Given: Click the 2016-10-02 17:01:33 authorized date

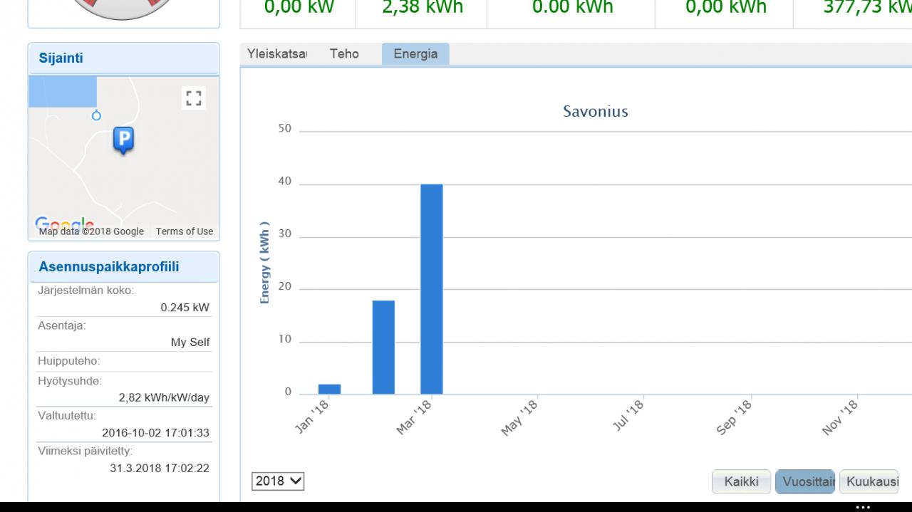Looking at the screenshot, I should click(x=156, y=433).
